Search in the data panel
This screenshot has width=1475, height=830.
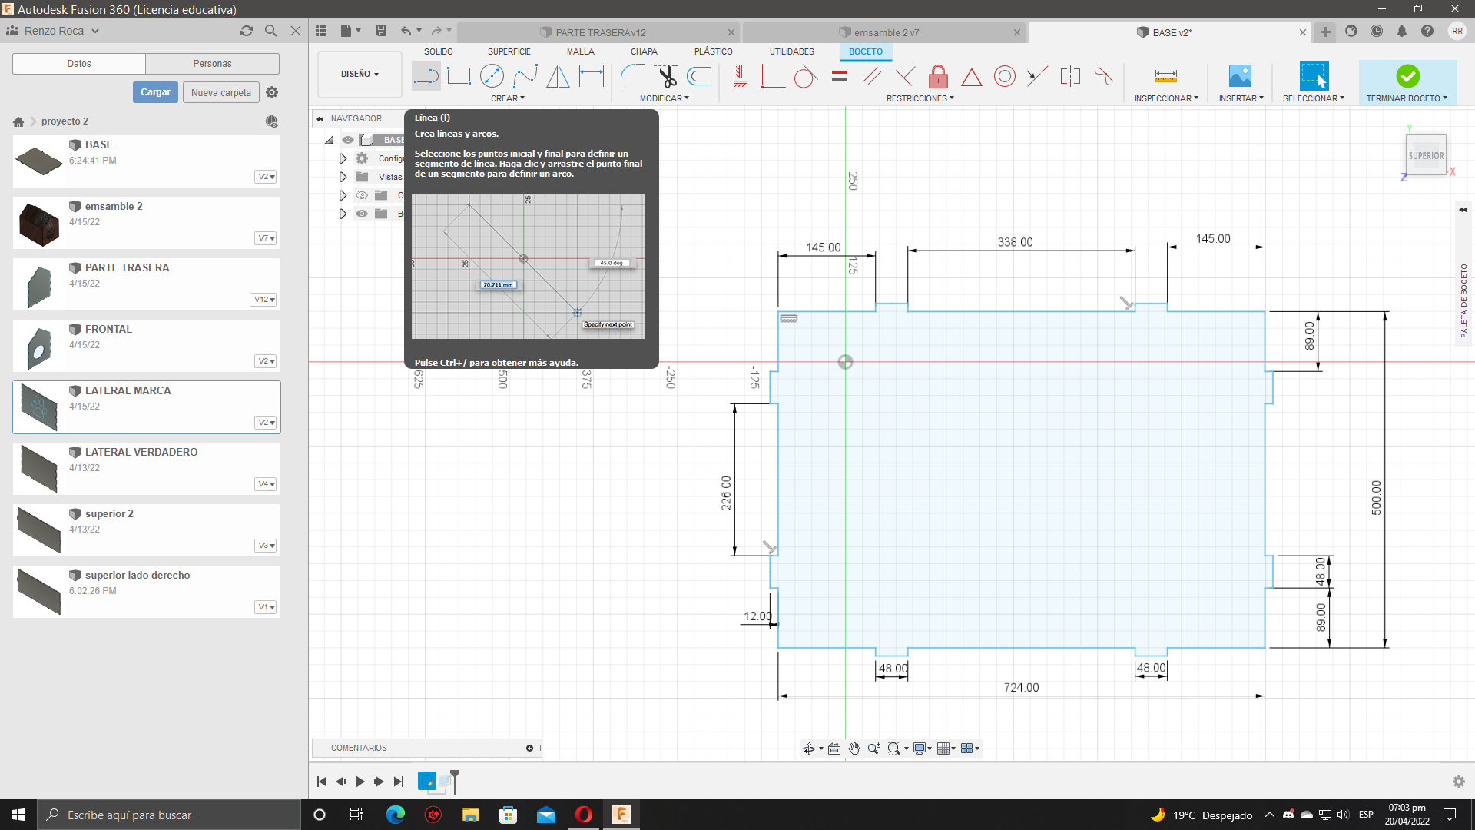point(270,31)
